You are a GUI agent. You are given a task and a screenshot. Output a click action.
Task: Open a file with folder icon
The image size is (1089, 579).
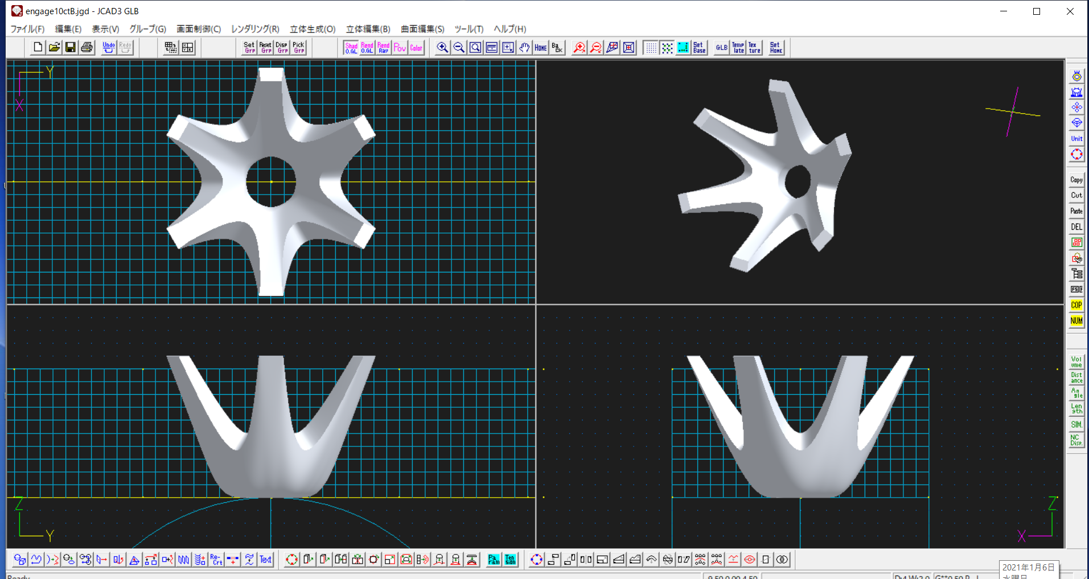tap(54, 47)
